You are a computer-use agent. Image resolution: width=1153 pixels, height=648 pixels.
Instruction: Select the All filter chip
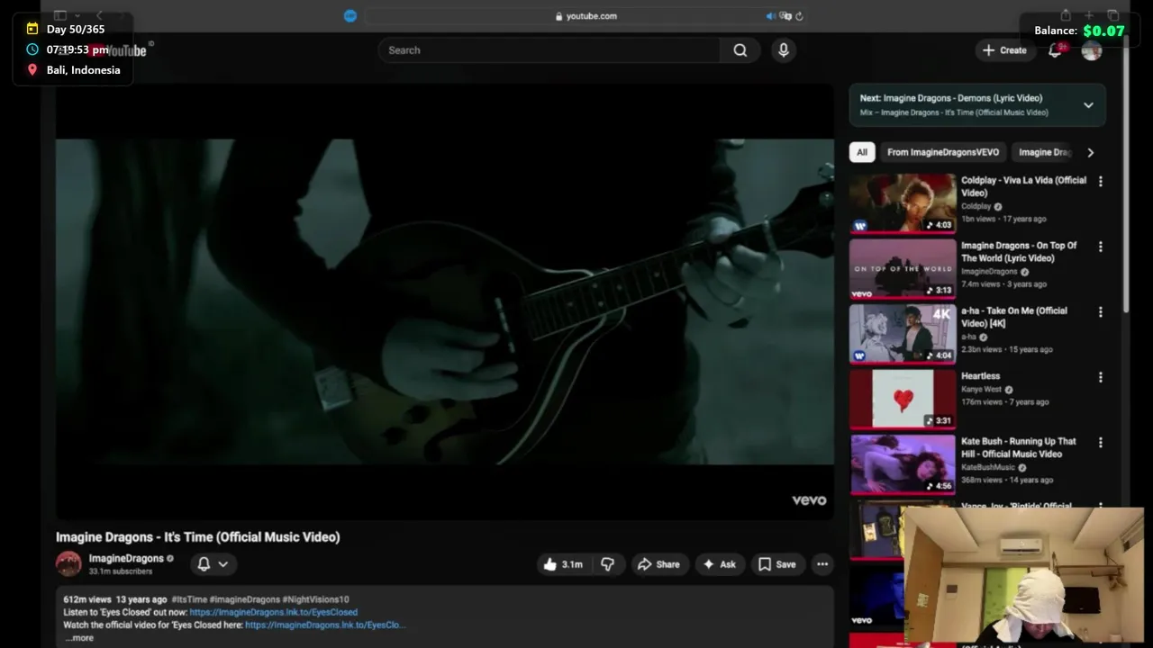(x=862, y=152)
